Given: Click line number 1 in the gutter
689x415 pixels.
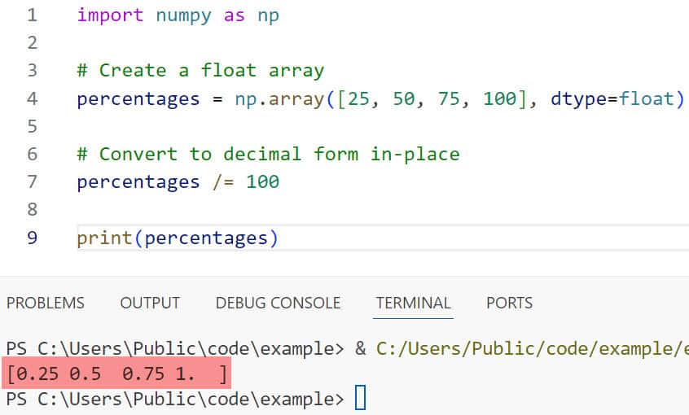Looking at the screenshot, I should click(x=32, y=15).
